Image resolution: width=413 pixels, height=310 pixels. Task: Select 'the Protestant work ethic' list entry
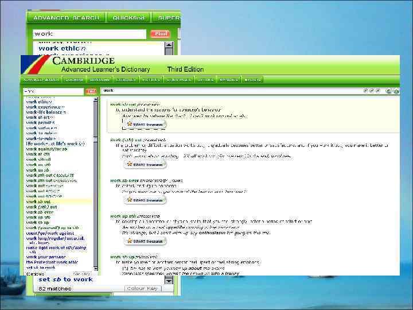pyautogui.click(x=52, y=262)
